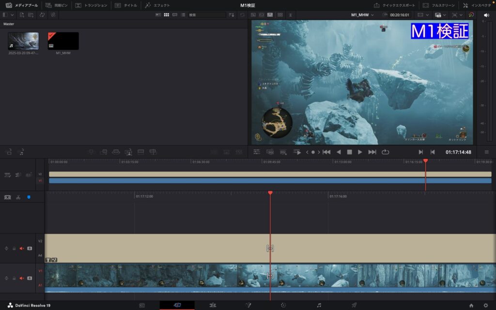Toggle mute on the V1 track
The width and height of the screenshot is (496, 310).
(x=21, y=279)
